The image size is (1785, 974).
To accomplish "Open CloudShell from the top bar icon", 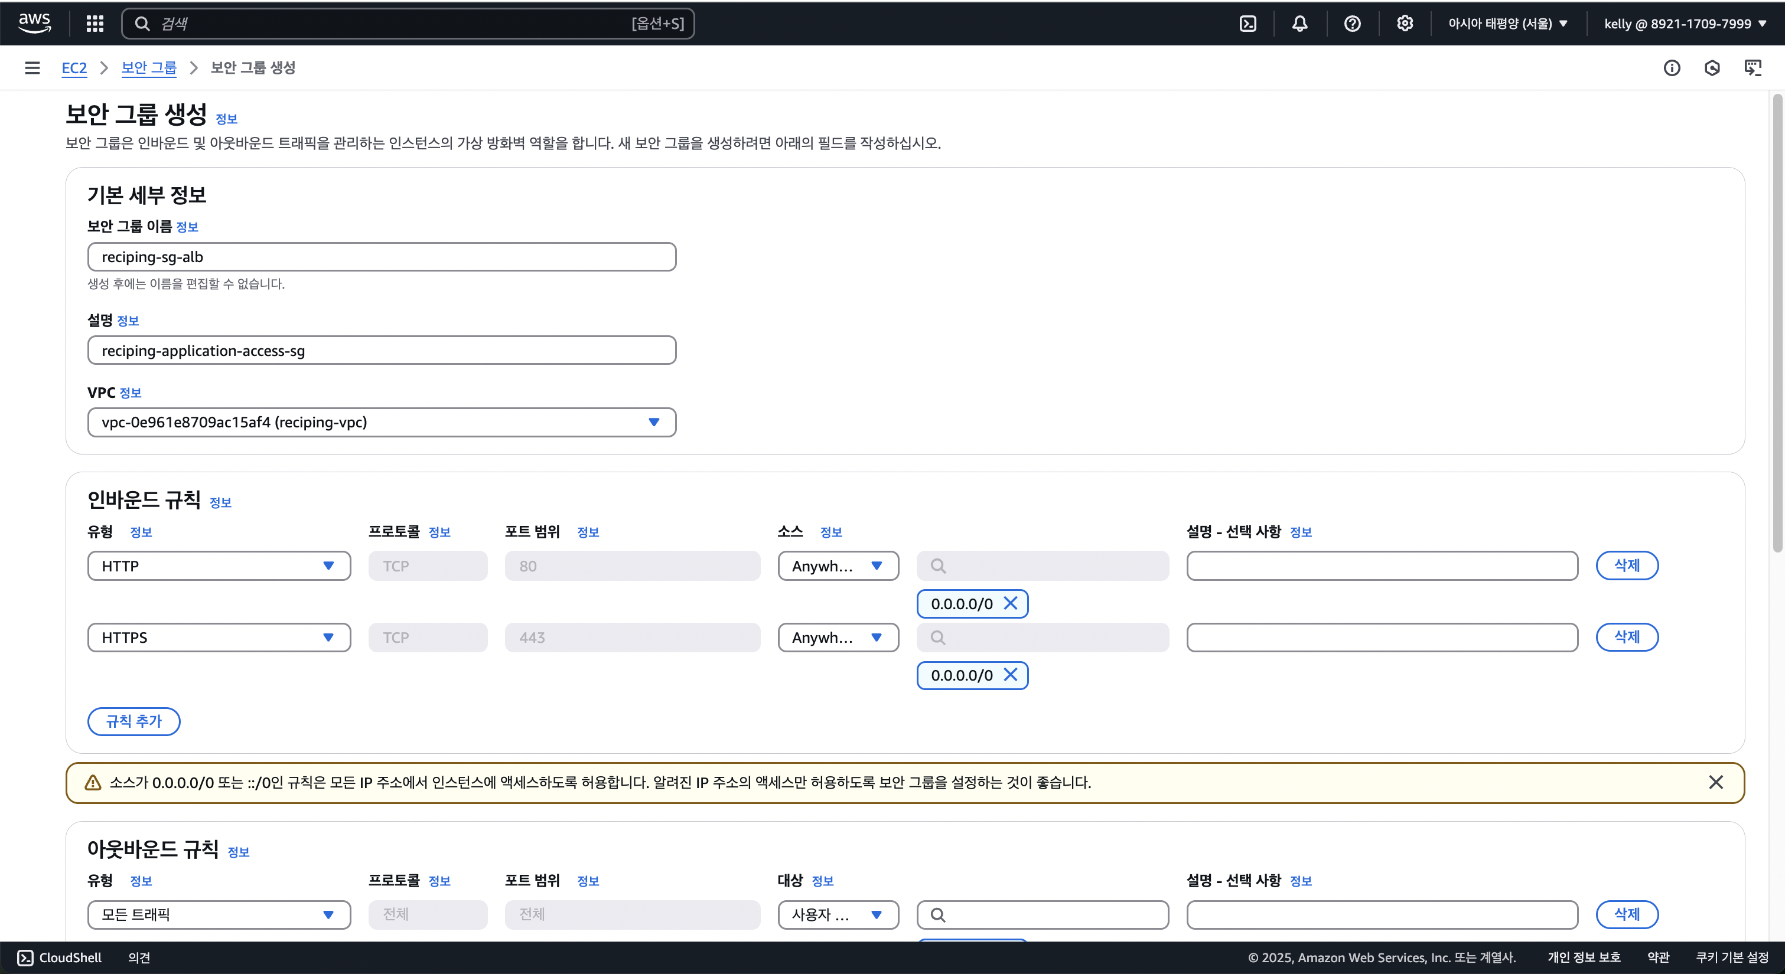I will click(x=1247, y=24).
